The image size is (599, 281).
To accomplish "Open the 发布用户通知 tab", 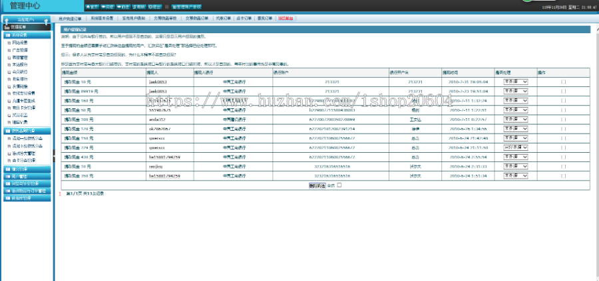I will [133, 19].
